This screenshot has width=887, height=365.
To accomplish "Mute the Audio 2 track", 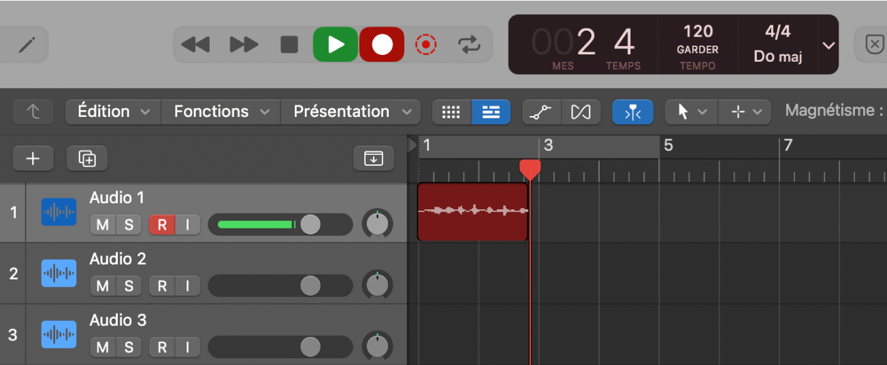I will pyautogui.click(x=102, y=286).
